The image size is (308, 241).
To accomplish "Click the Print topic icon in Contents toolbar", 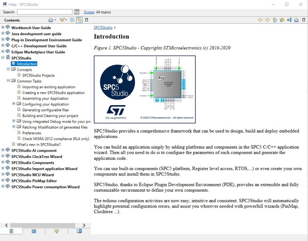I will tap(51, 20).
